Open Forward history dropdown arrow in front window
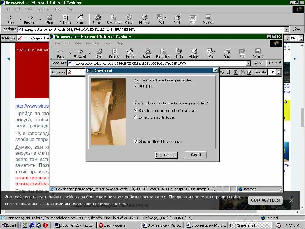Viewport: 305px width, 229px height. point(90,53)
